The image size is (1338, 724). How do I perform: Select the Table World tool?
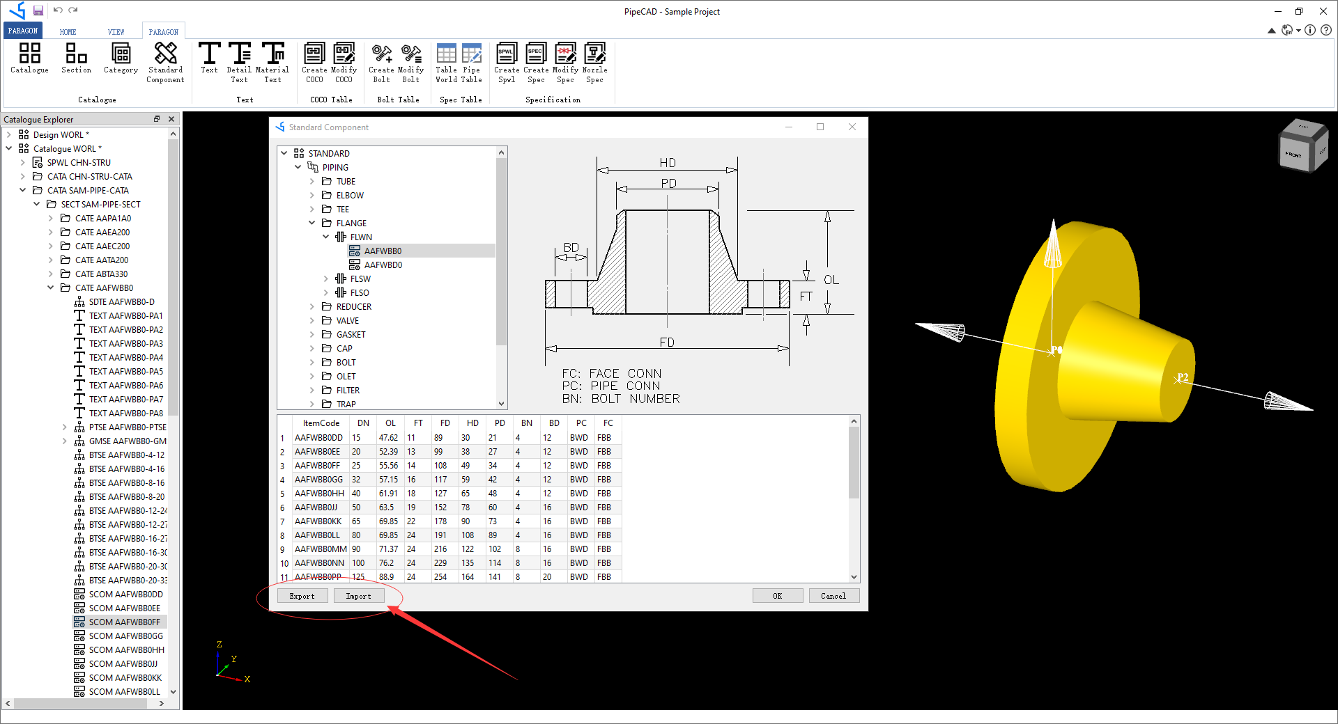(446, 61)
